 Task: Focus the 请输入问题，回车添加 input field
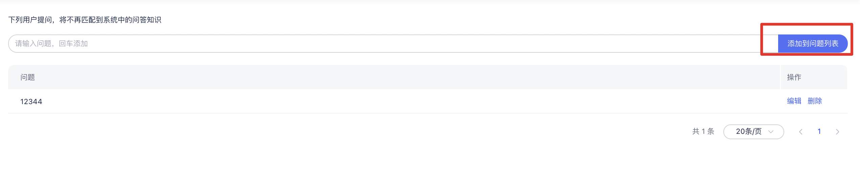point(393,44)
